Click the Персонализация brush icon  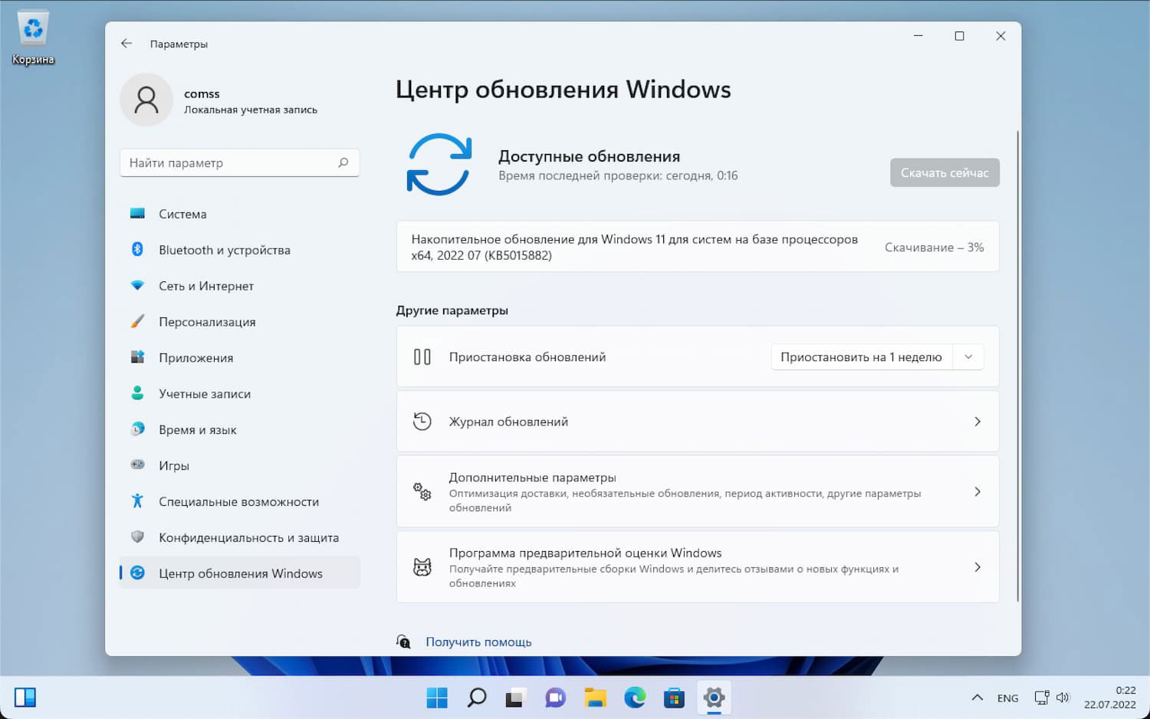tap(137, 321)
